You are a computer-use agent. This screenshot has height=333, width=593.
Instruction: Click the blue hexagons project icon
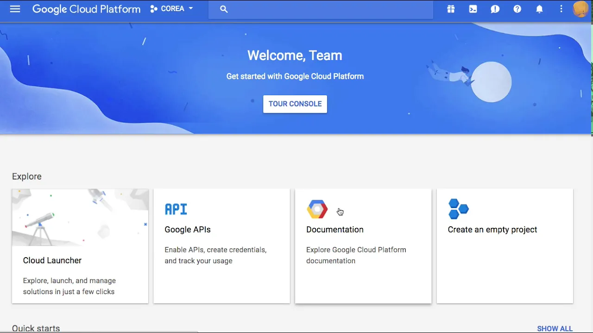point(459,209)
